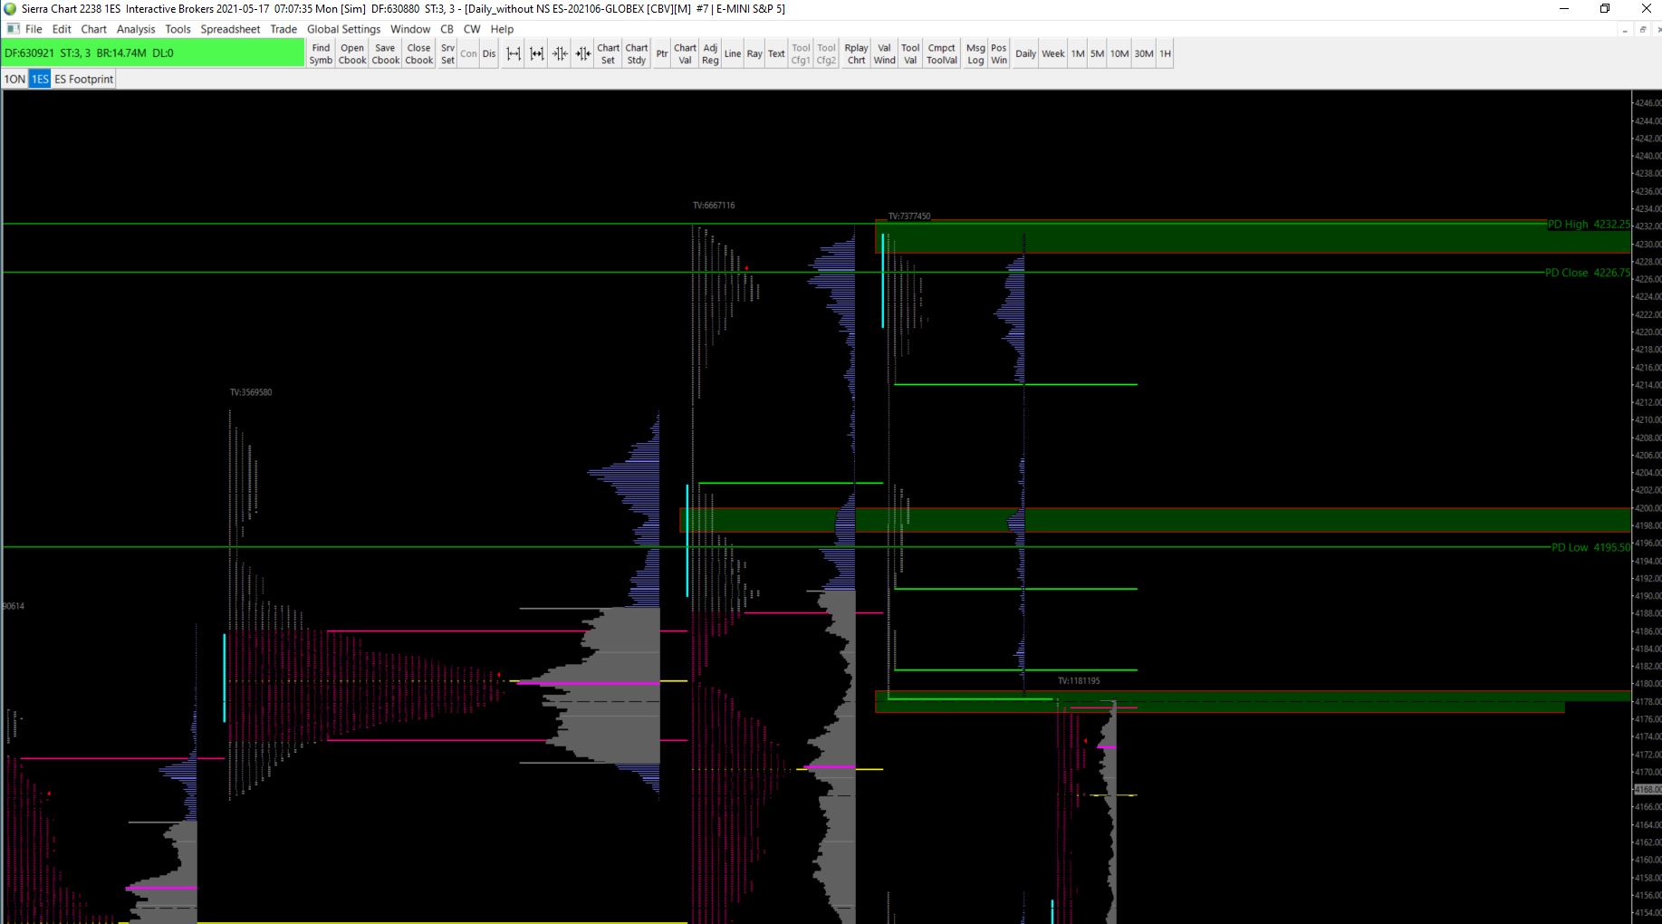Click the scroll chart left compress icon

pos(514,53)
